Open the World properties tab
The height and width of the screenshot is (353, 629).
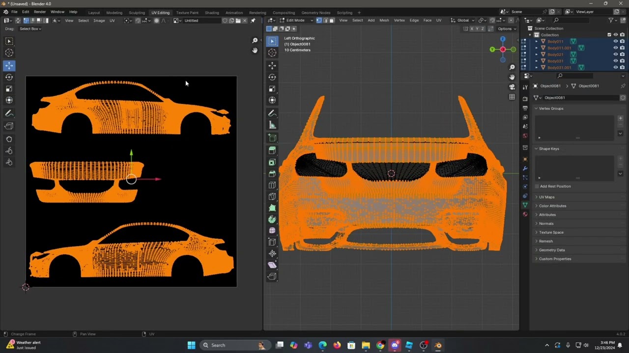pos(525,136)
